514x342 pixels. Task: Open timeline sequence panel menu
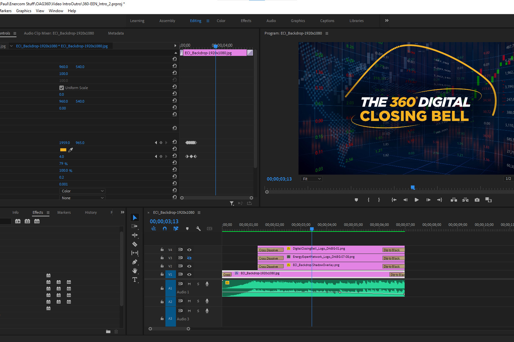coord(199,213)
